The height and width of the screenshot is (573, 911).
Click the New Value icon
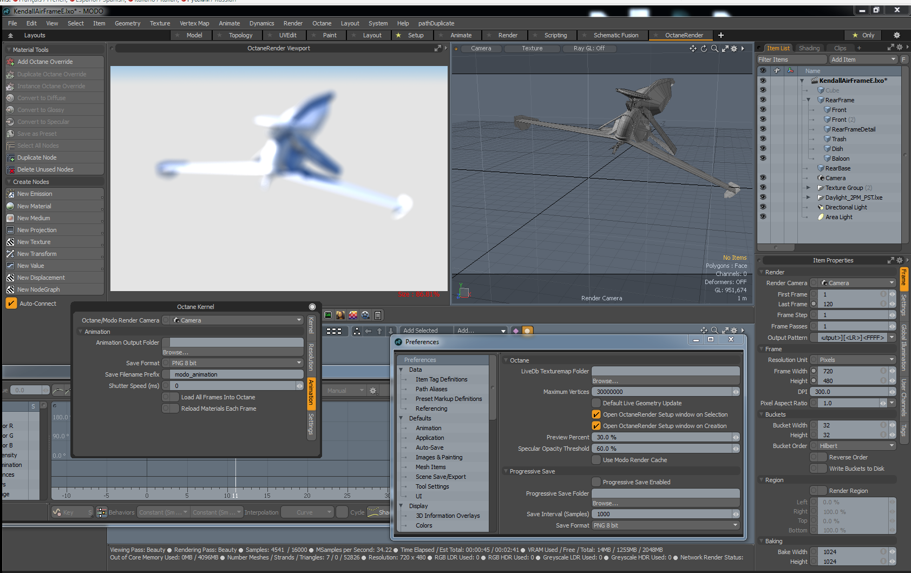(10, 266)
